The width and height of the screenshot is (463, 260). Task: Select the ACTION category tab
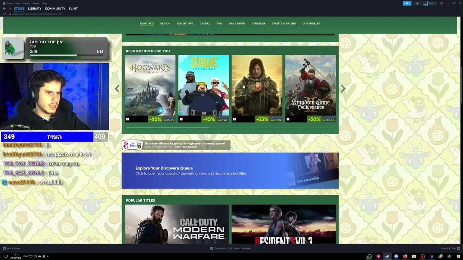tap(165, 23)
